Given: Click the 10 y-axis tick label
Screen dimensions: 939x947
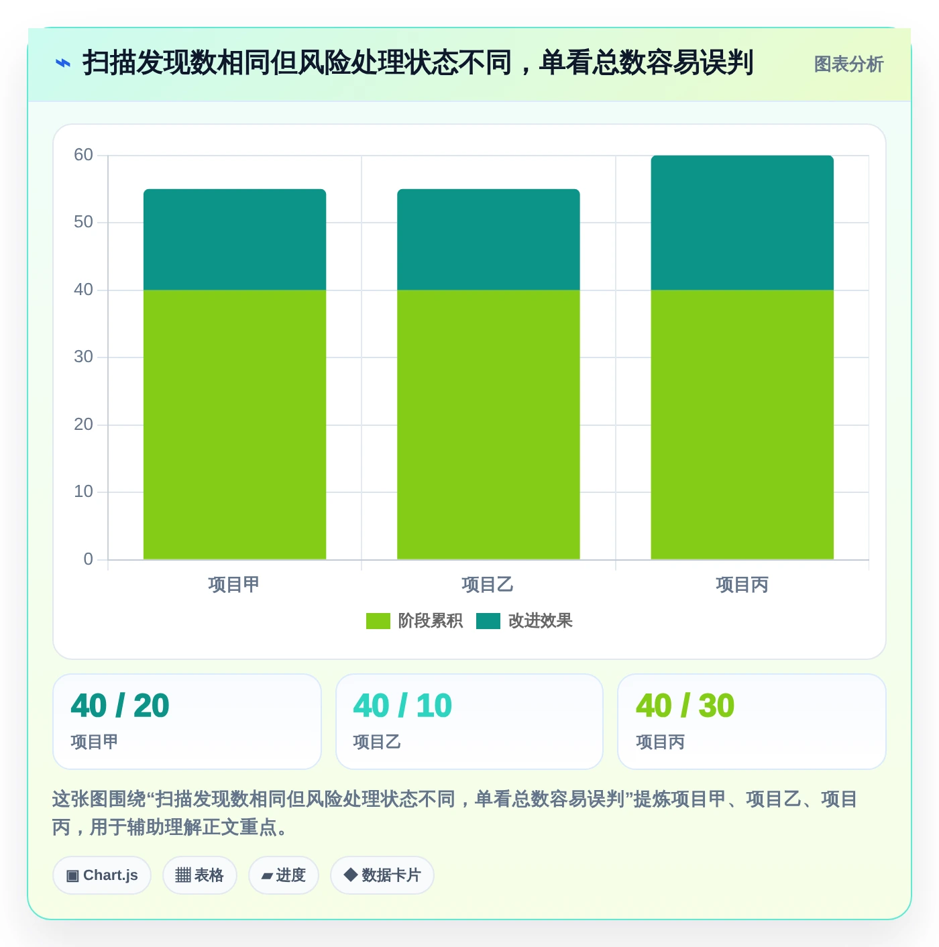Looking at the screenshot, I should pos(83,492).
